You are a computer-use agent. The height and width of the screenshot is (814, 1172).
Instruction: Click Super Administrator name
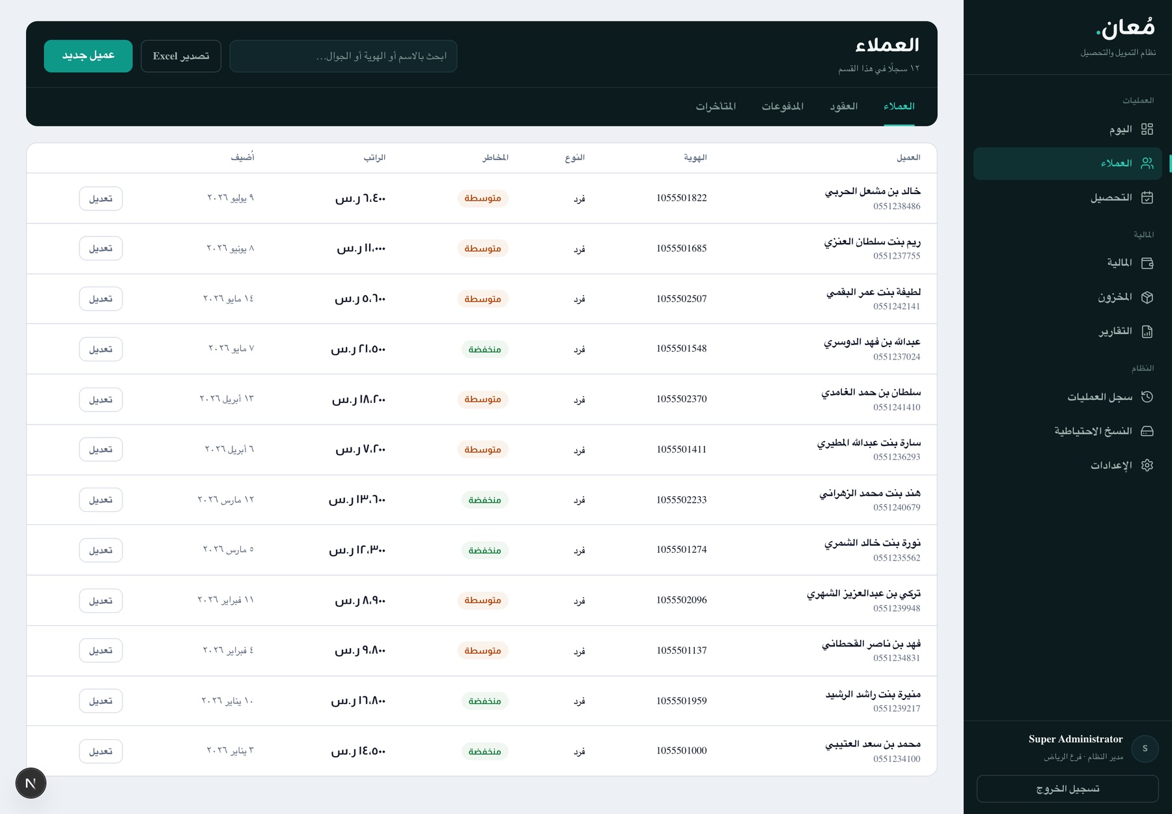click(1076, 739)
